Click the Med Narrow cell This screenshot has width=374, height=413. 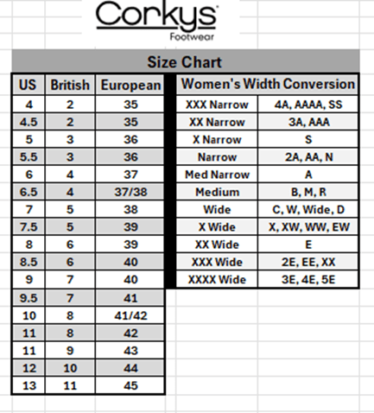click(x=217, y=175)
